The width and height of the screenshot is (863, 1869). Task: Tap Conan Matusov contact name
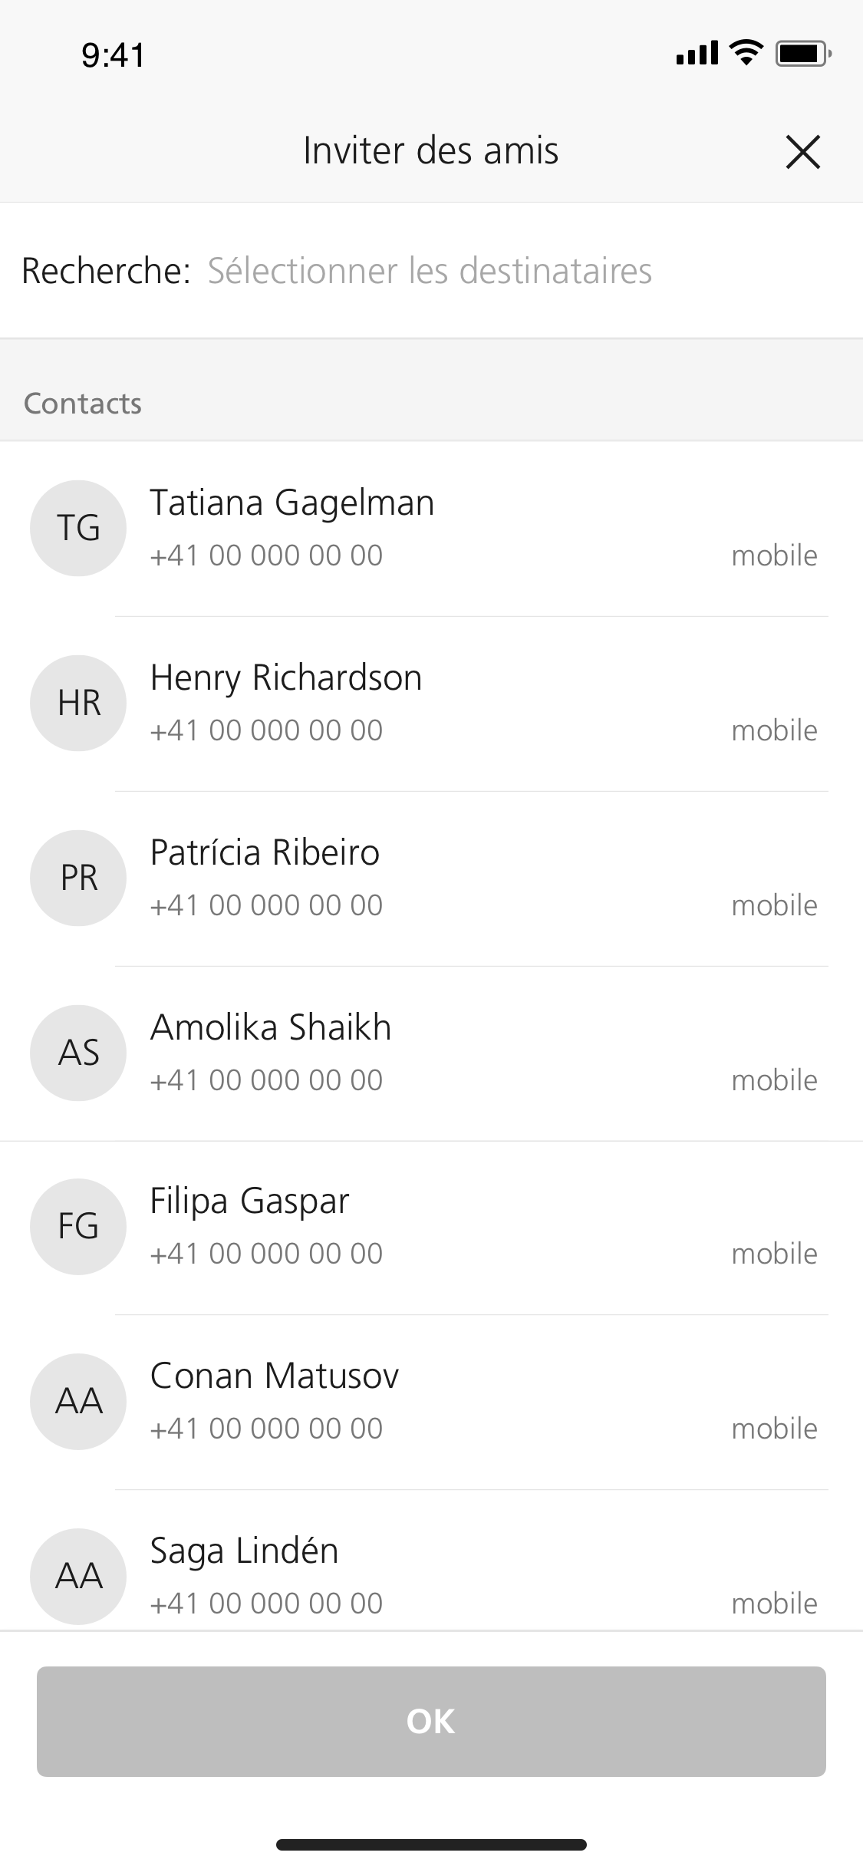click(275, 1376)
